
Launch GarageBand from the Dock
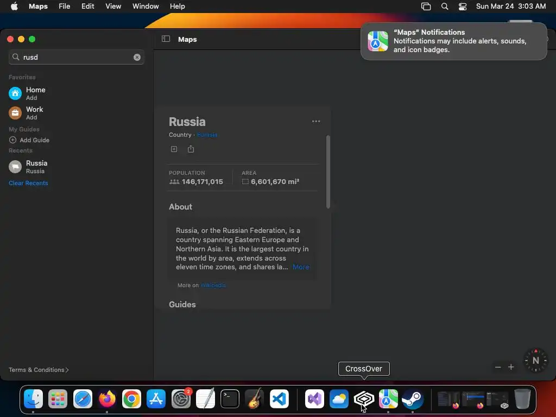(254, 399)
